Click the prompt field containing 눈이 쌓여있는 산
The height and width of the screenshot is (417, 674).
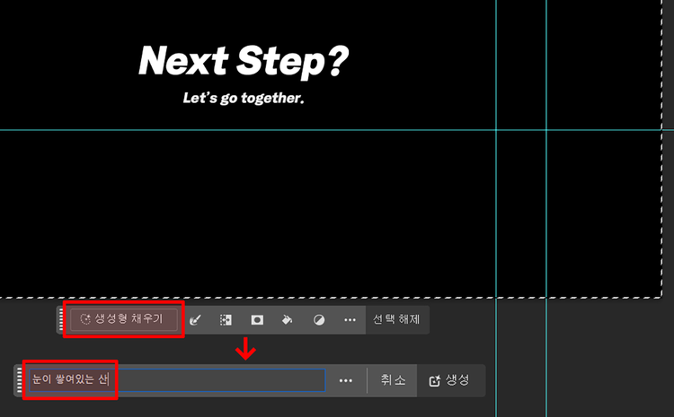point(177,380)
